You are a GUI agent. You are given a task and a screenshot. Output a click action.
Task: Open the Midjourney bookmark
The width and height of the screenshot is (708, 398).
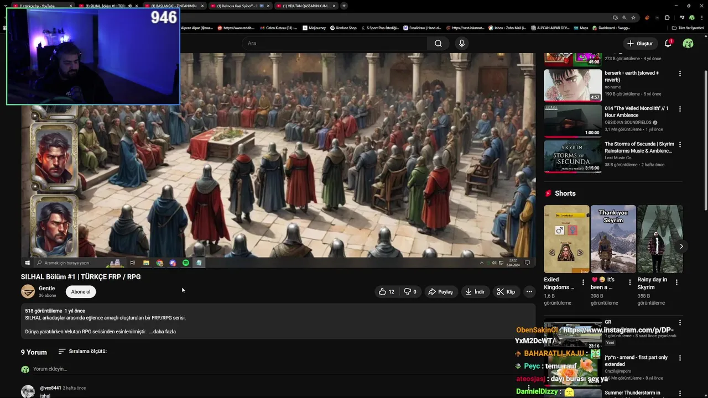coord(314,28)
